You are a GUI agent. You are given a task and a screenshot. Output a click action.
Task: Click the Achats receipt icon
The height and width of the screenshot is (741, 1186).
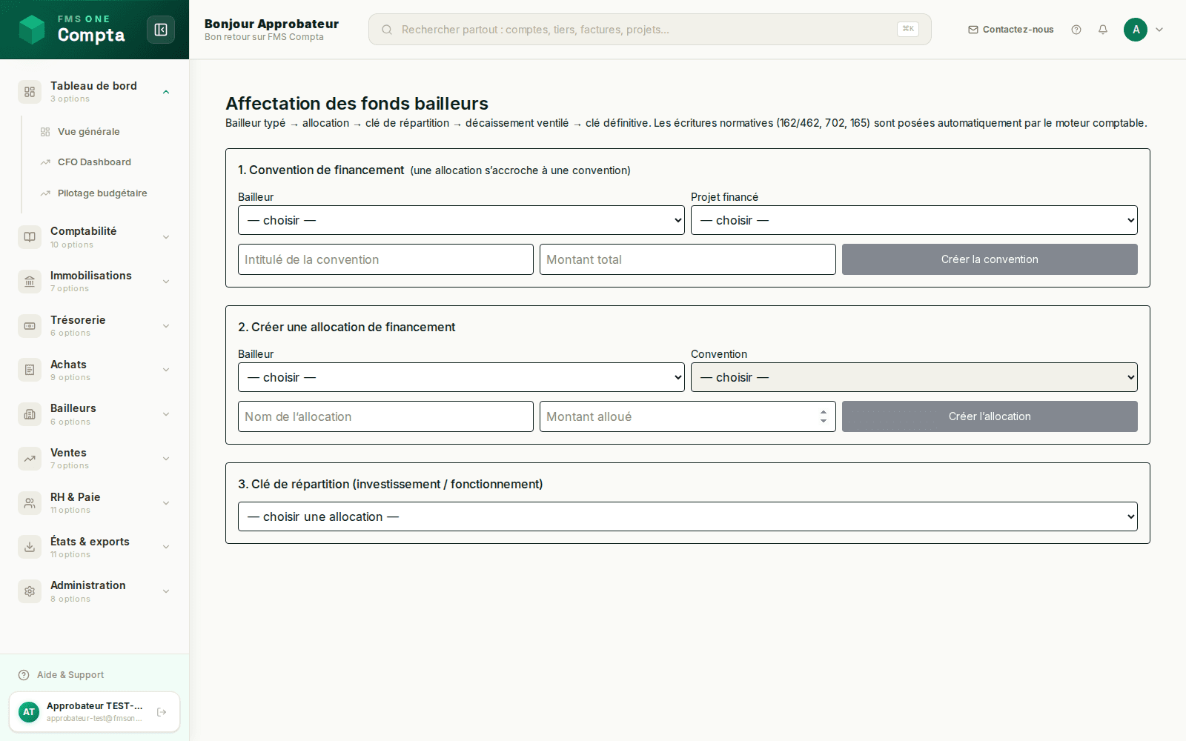30,370
